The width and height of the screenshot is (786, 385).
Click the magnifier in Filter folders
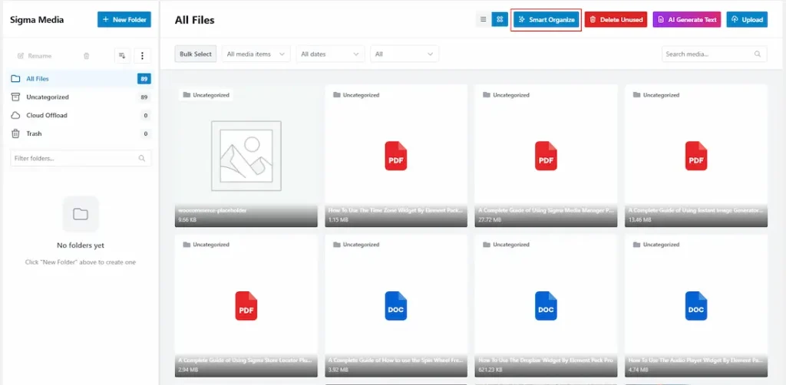tap(142, 158)
